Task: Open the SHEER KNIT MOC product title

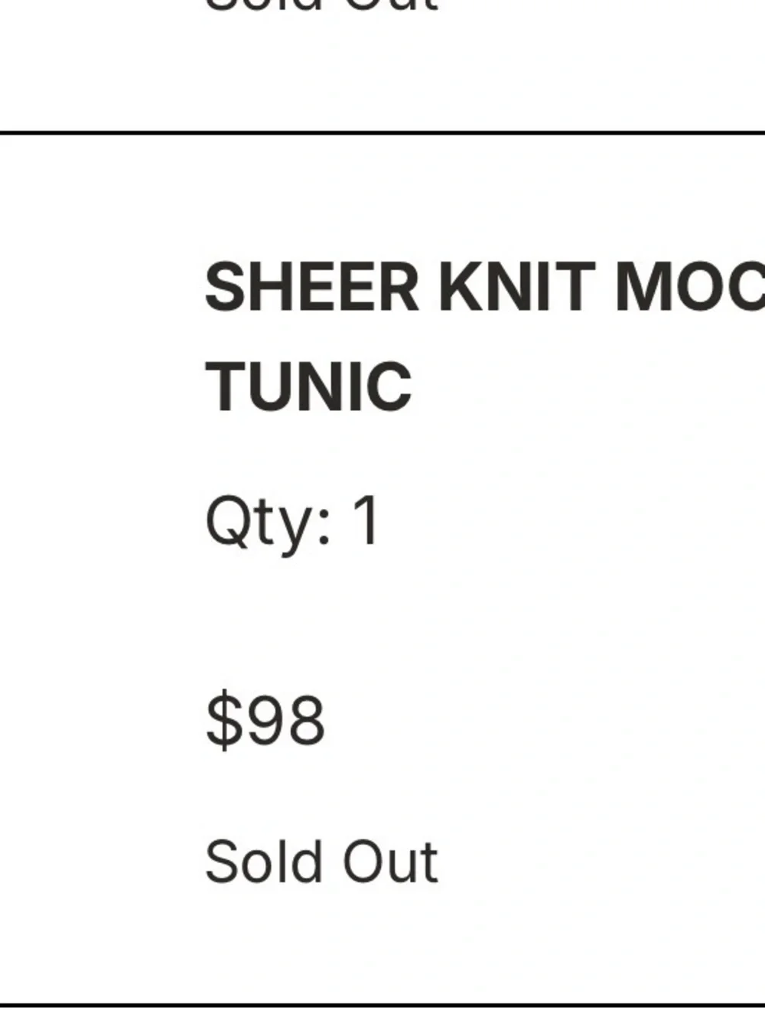Action: click(x=485, y=336)
